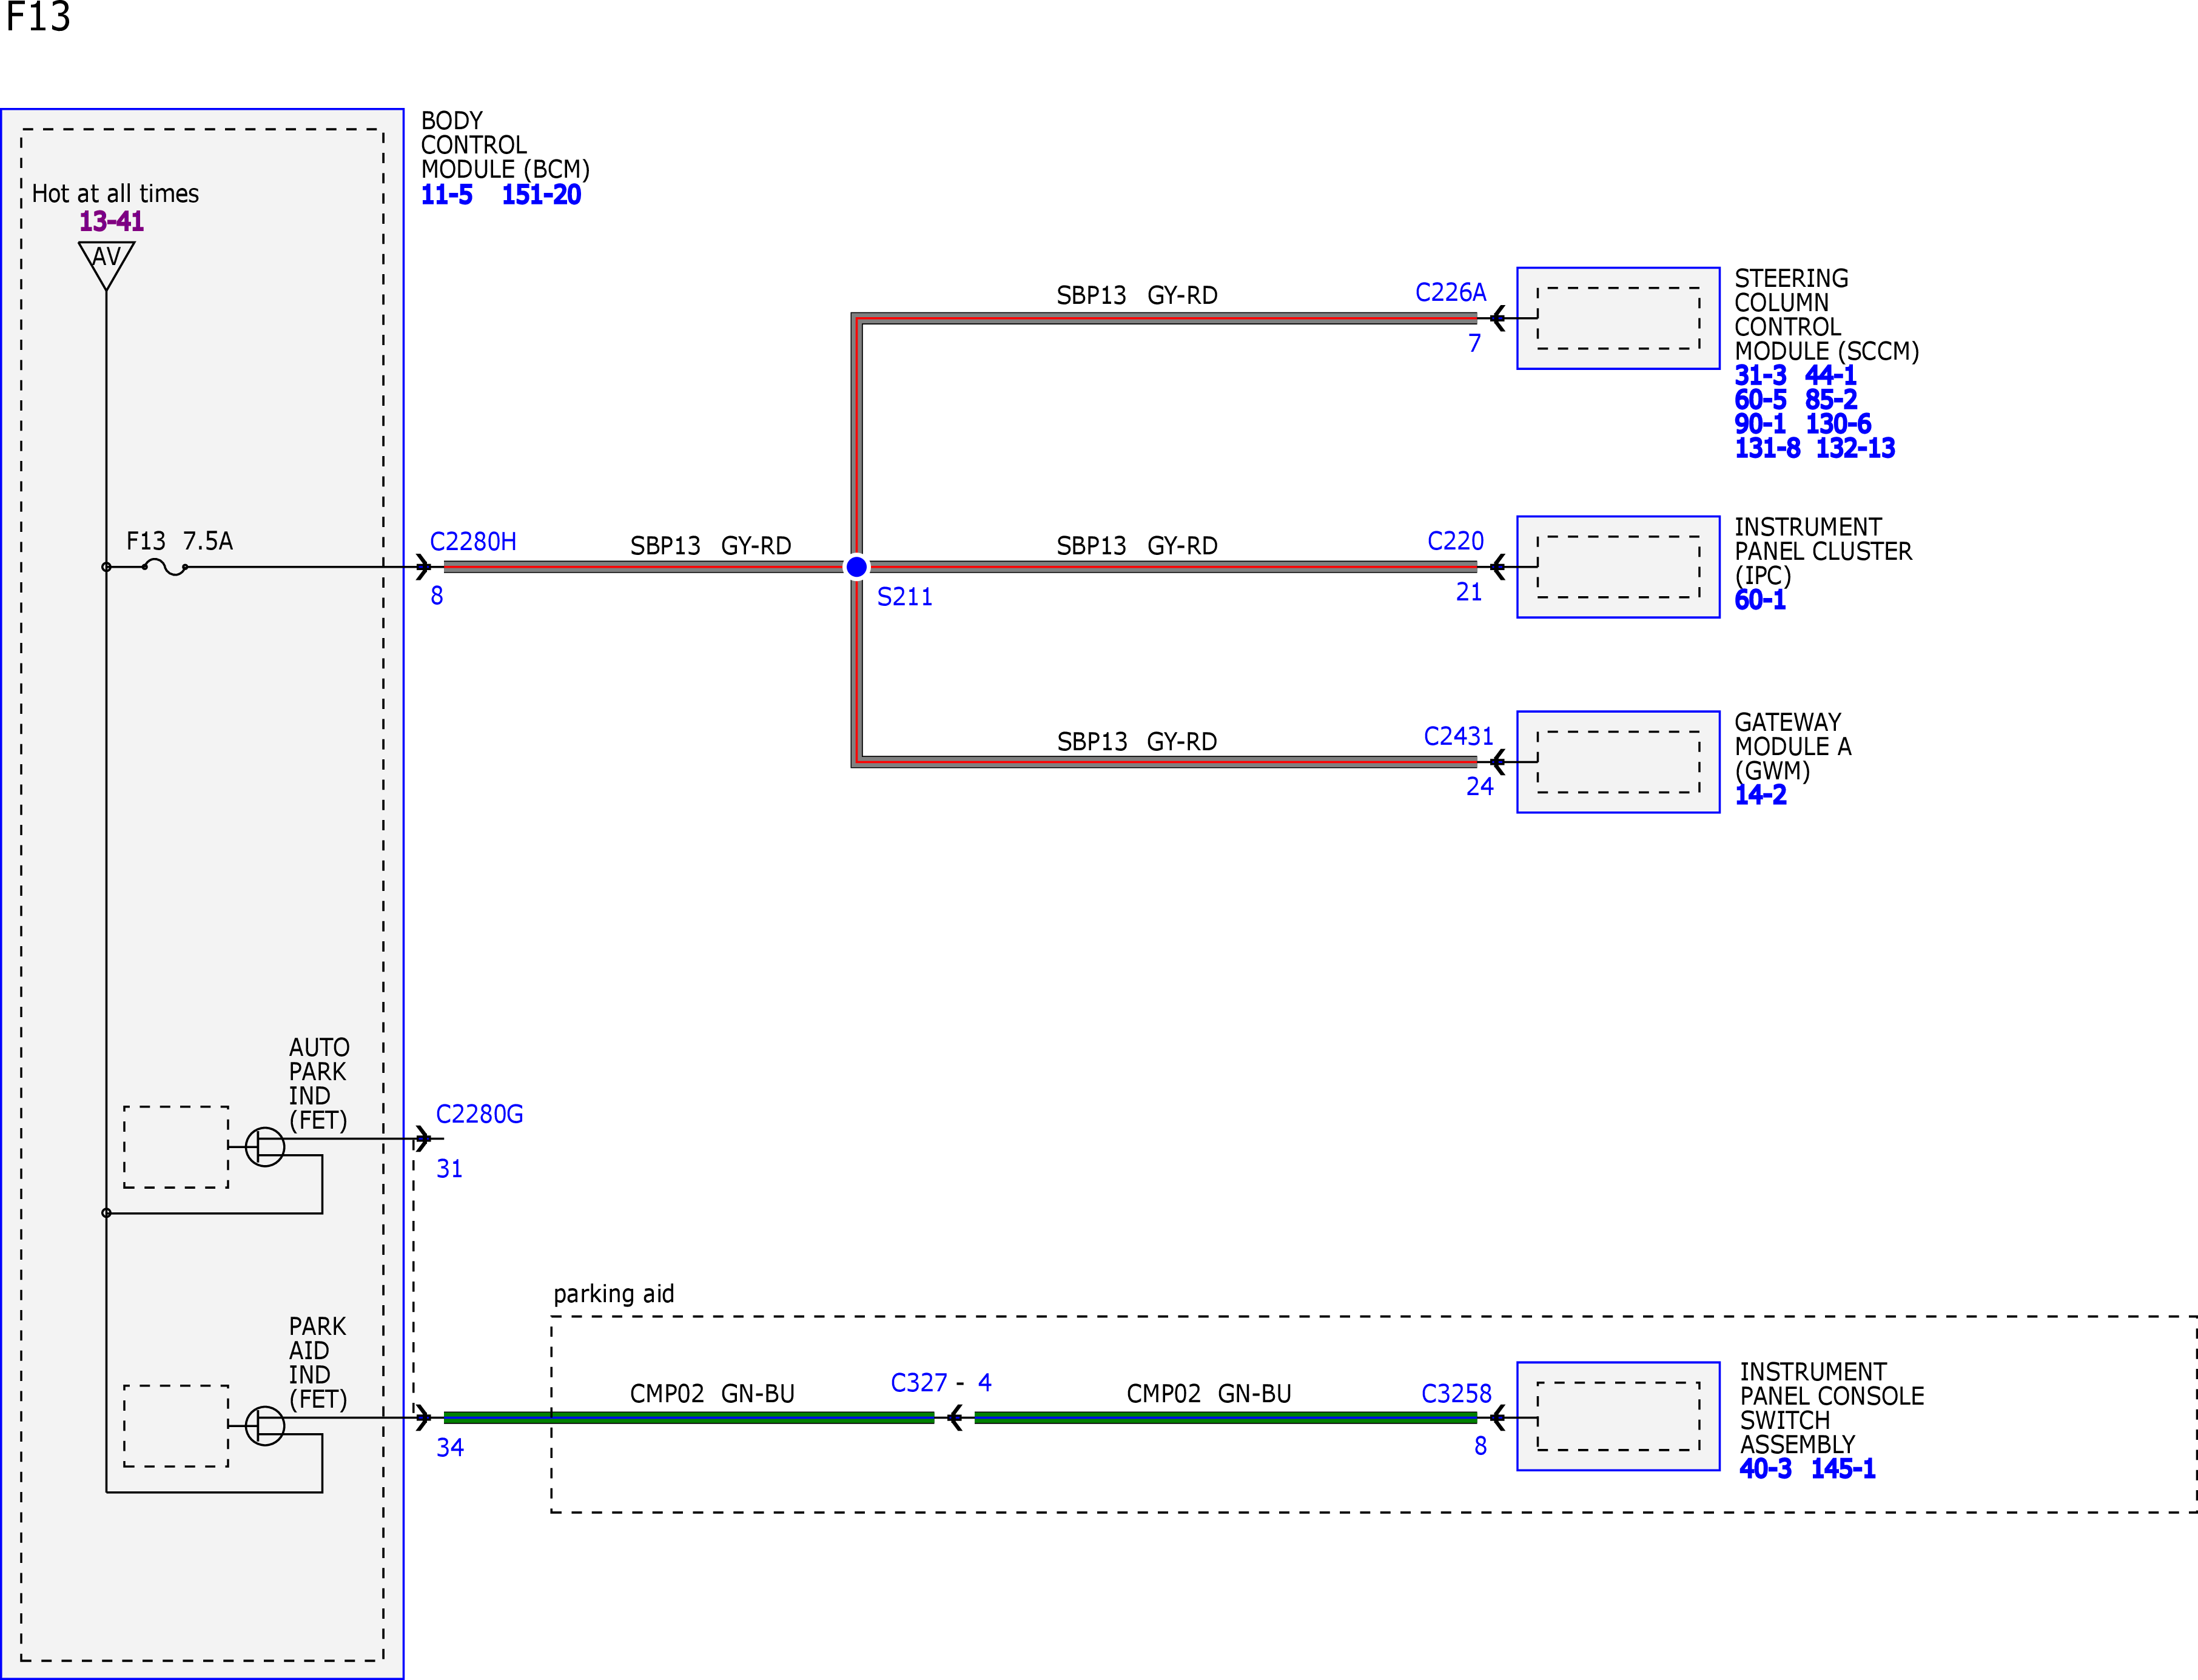Click connector label C2280H
2198x1680 pixels.
tap(473, 541)
